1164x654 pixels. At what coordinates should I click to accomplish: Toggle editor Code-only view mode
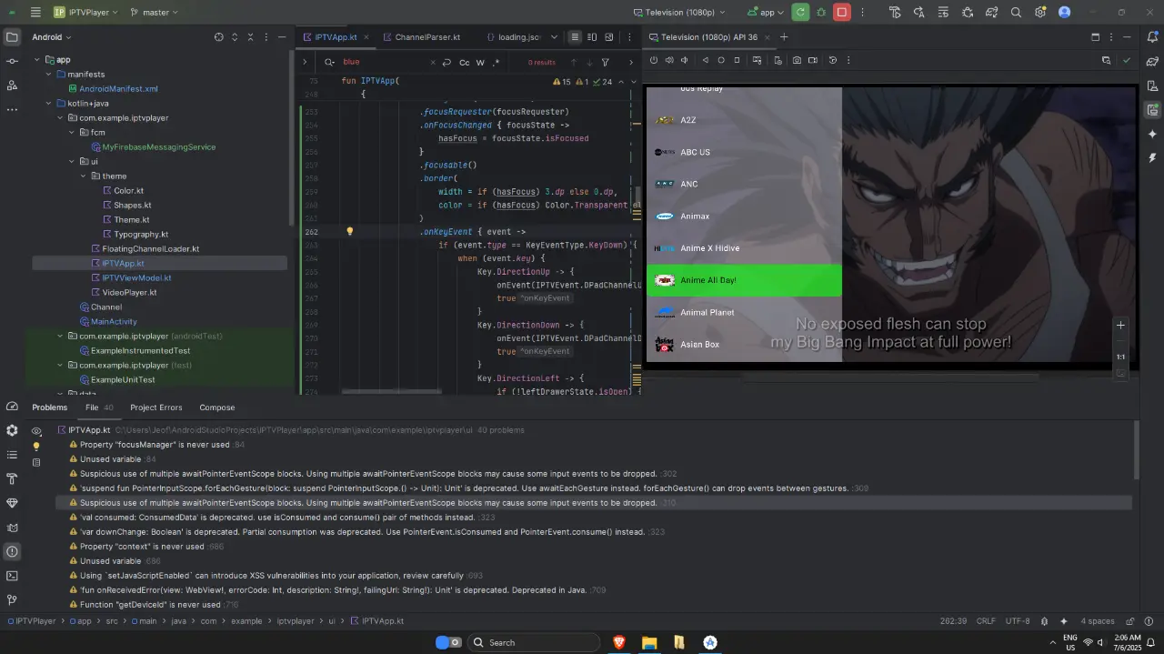[575, 37]
